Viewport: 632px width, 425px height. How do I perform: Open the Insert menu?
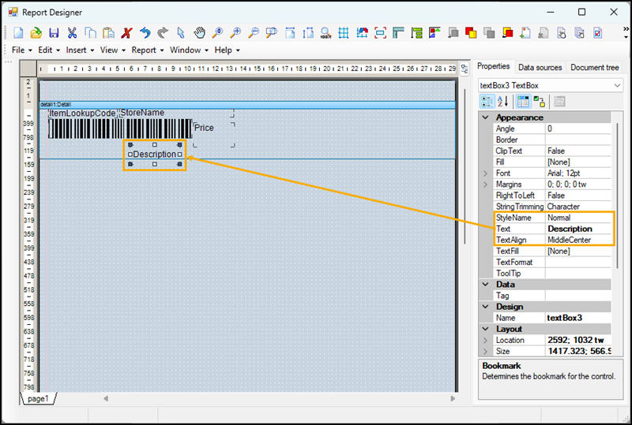pyautogui.click(x=80, y=50)
